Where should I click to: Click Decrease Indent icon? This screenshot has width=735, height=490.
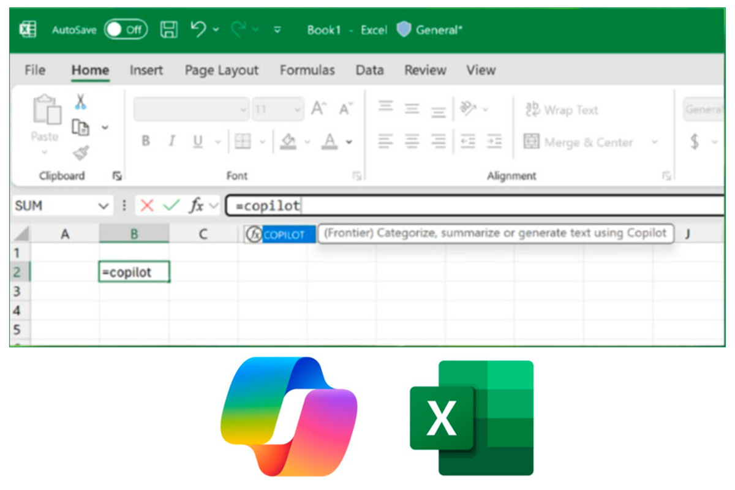pos(468,142)
